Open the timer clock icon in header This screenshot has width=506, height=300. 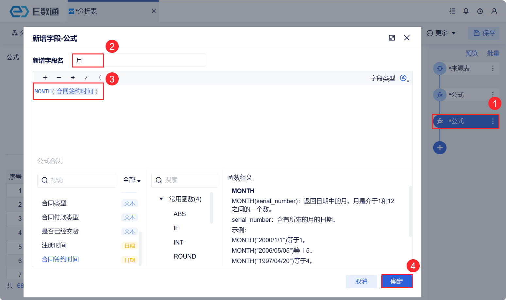[480, 11]
